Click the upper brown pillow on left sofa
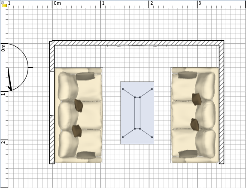This screenshot has width=246, height=188. point(79,106)
